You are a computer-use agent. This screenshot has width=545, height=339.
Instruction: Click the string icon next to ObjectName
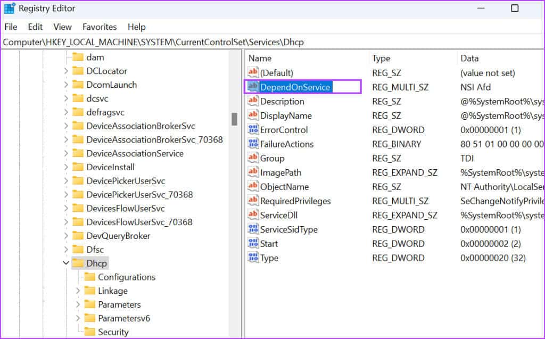[x=253, y=186]
